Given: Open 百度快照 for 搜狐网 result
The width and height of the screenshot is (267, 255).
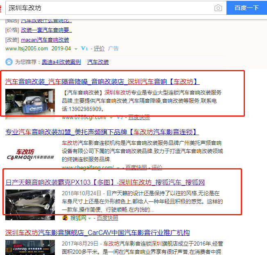Looking at the screenshot, I should [107, 218].
